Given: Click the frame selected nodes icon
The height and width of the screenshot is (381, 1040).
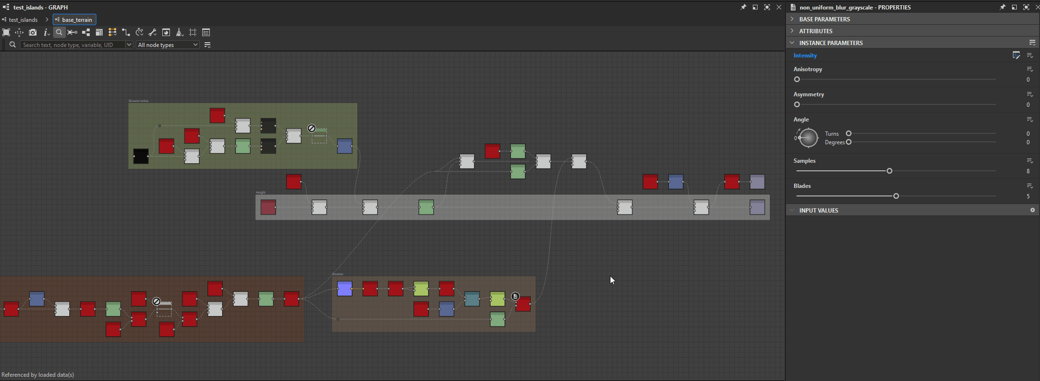Looking at the screenshot, I should pyautogui.click(x=72, y=32).
